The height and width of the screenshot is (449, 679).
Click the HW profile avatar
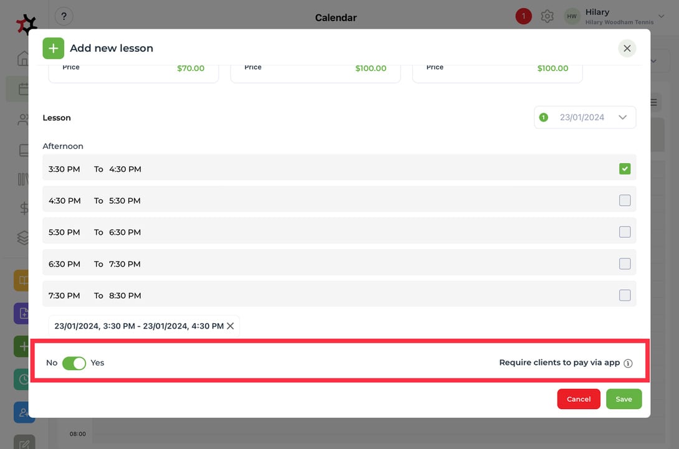click(572, 16)
